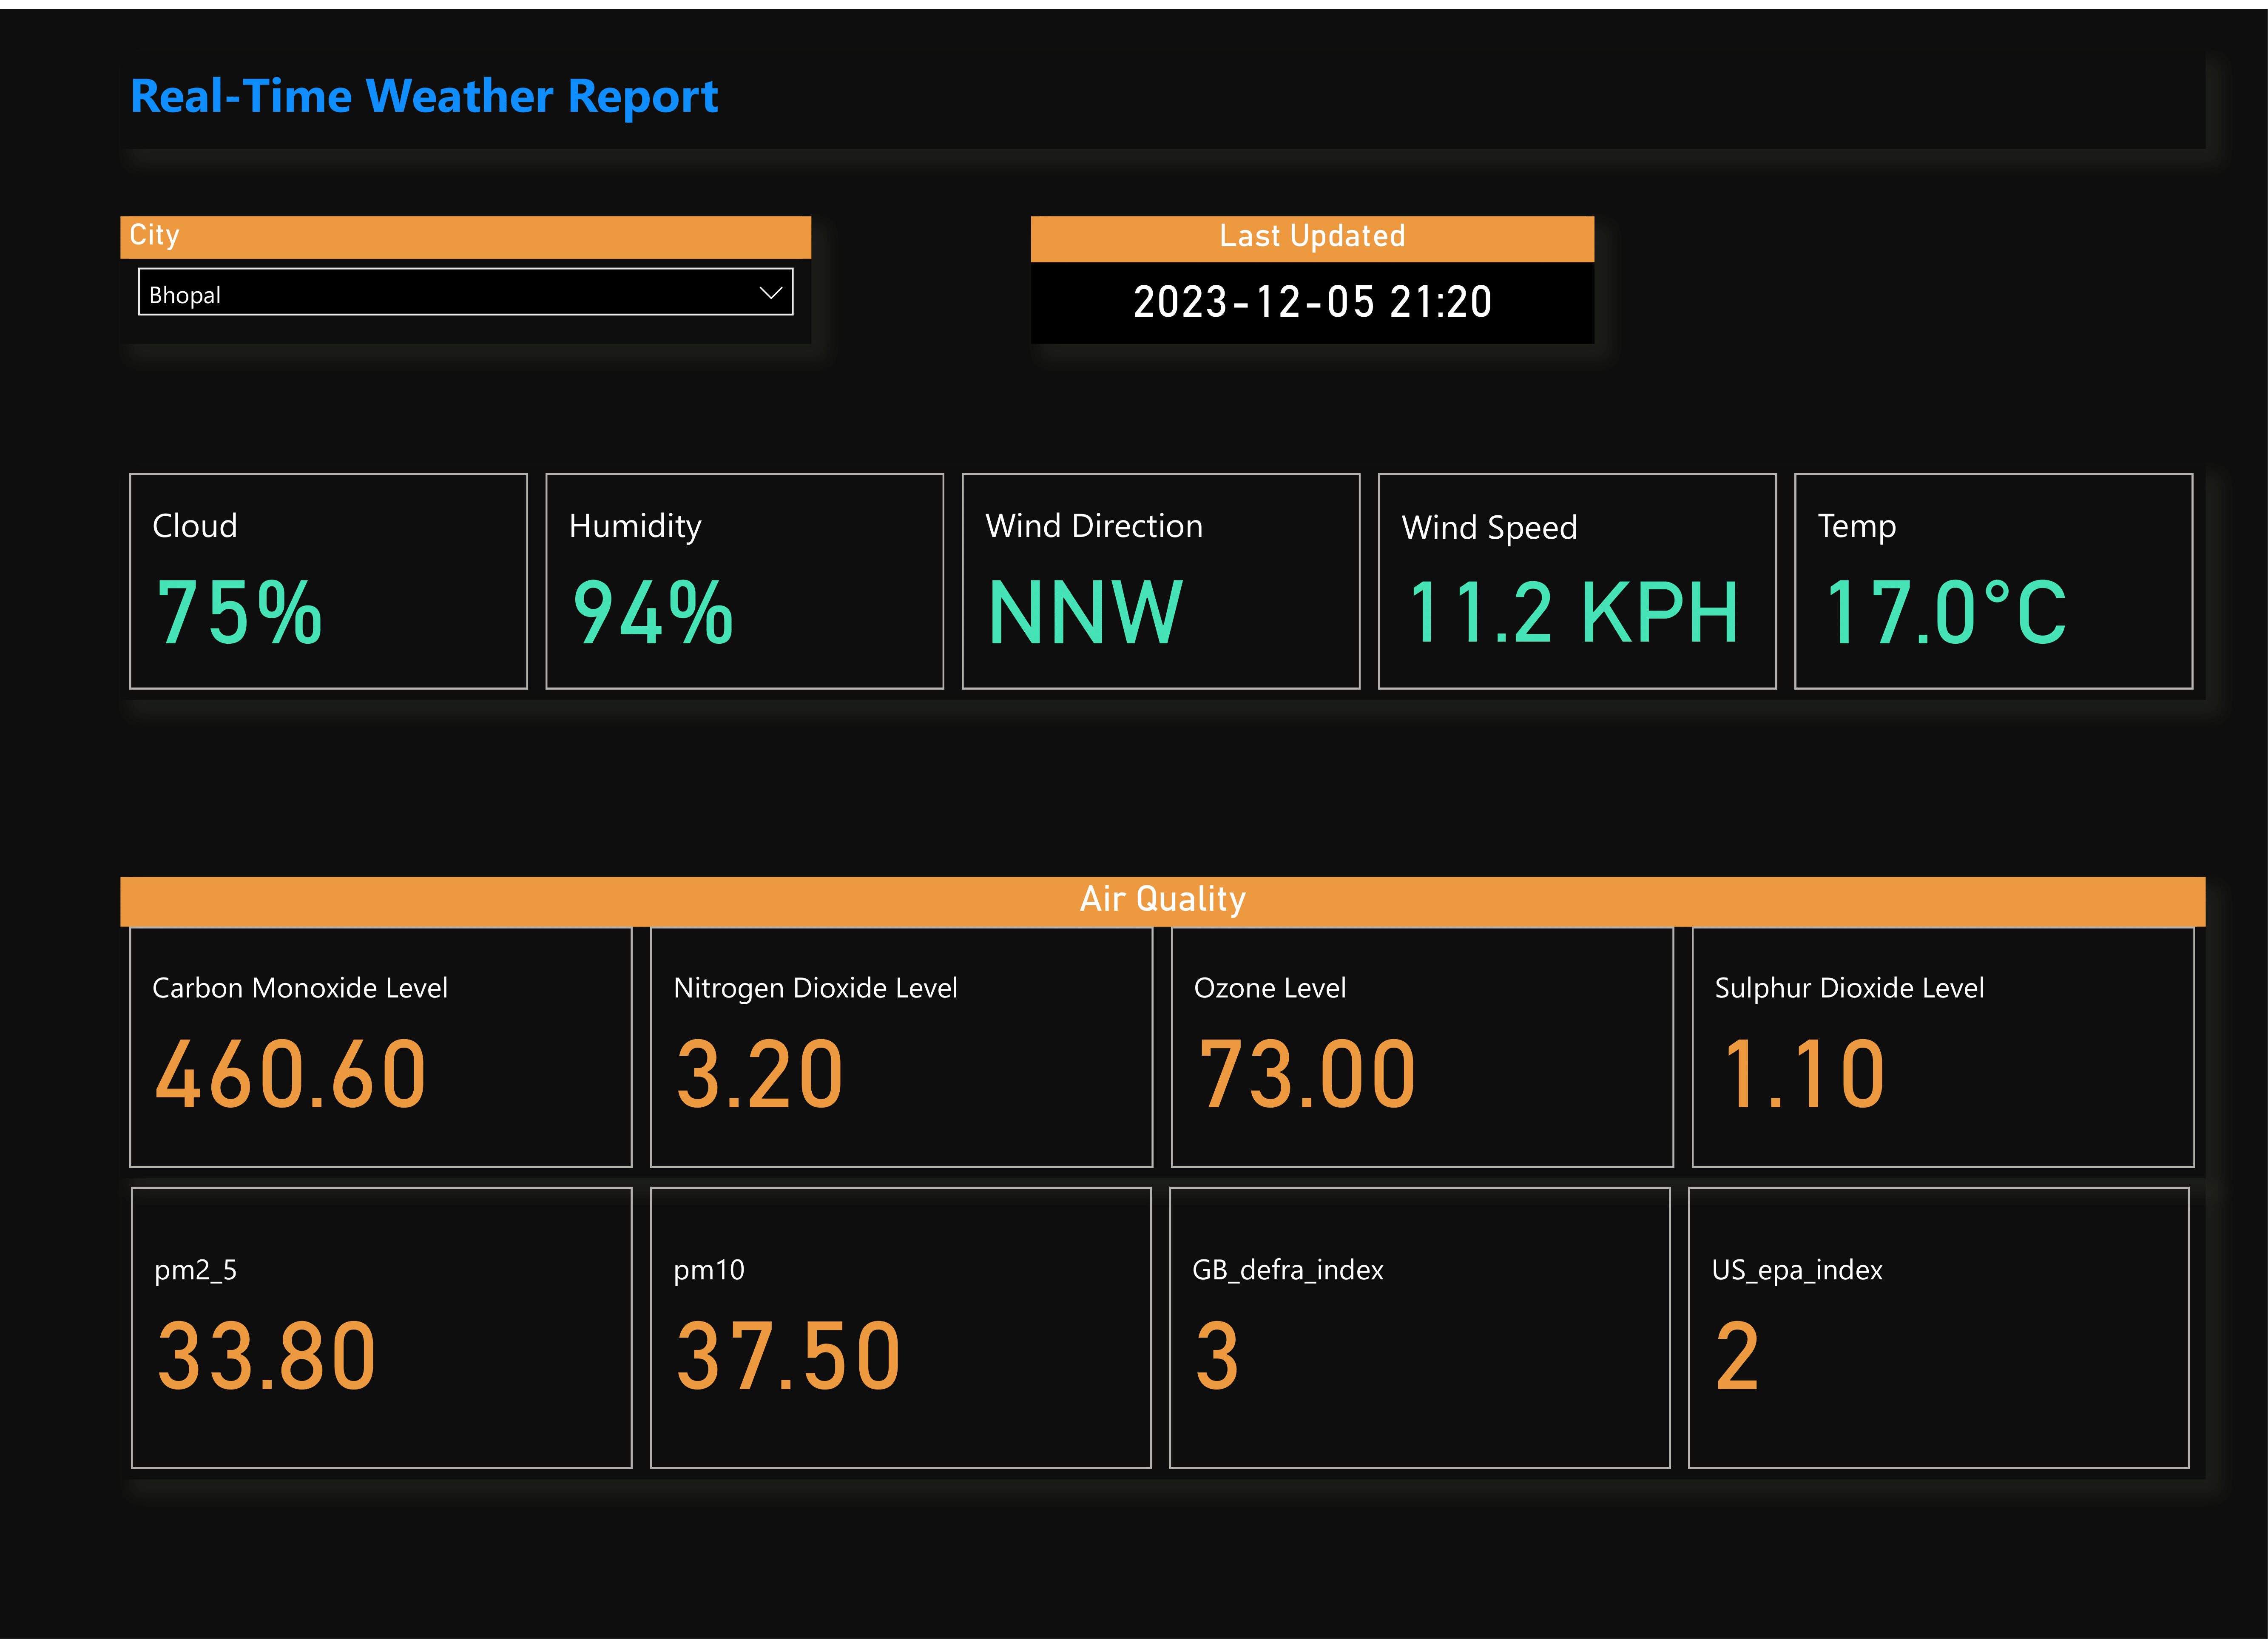Click the US_epa_index label
2268x1648 pixels.
(1797, 1271)
